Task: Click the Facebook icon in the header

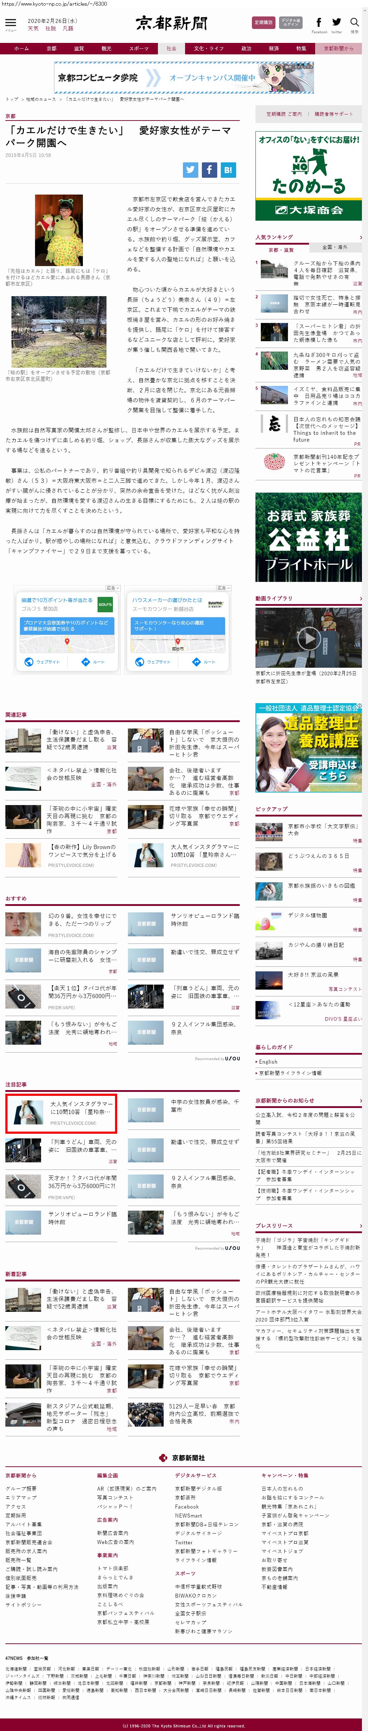Action: [x=318, y=22]
